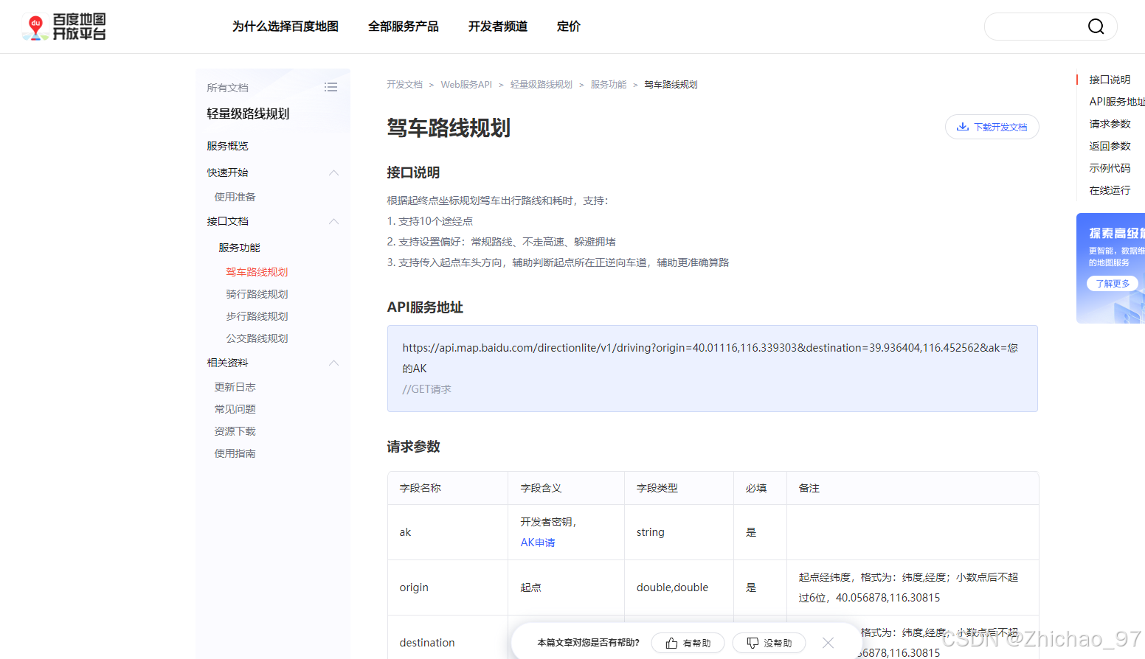1145x659 pixels.
Task: Jump to 在线运行 in page outline
Action: tap(1110, 190)
